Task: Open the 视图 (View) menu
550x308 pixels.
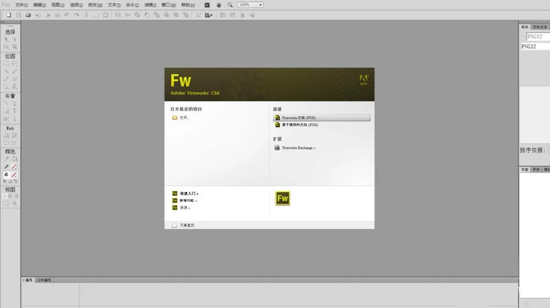Action: [58, 5]
